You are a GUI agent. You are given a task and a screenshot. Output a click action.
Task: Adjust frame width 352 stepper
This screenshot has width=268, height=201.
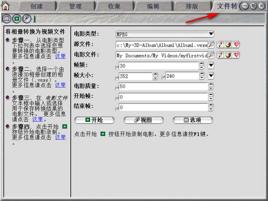click(155, 76)
